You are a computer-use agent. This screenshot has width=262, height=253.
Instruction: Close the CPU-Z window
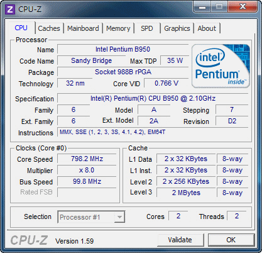click(x=243, y=7)
